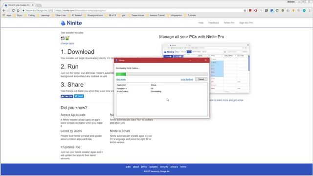313x176 pixels.
Task: Click the teal circle extension icon
Action: [x=304, y=10]
